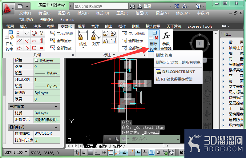The width and height of the screenshot is (246, 158).
Task: Select the Smooth constraint icon
Action: pyautogui.click(x=27, y=48)
